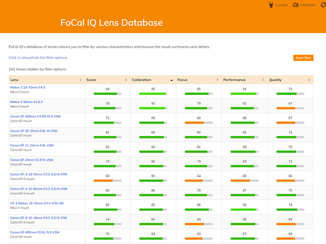Click orange Focus bar for Canon EF 400mm f/4
Image resolution: width=326 pixels, height=244 pixels.
tap(199, 123)
